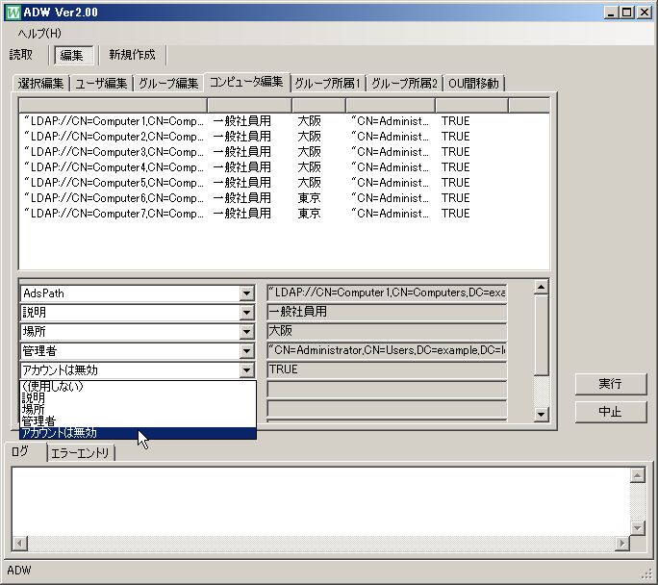Switch to the 選択編集 tab
658x585 pixels.
point(40,83)
